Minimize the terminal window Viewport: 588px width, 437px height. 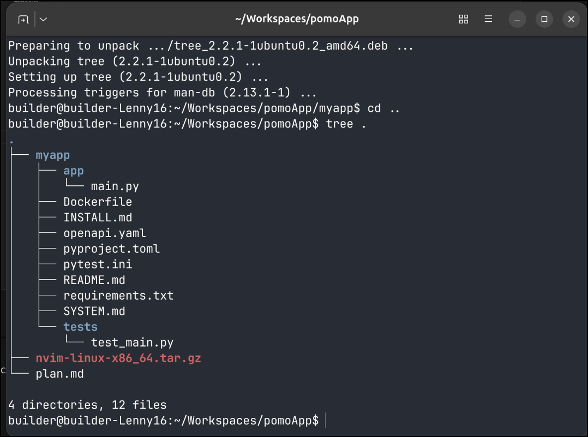pyautogui.click(x=518, y=20)
